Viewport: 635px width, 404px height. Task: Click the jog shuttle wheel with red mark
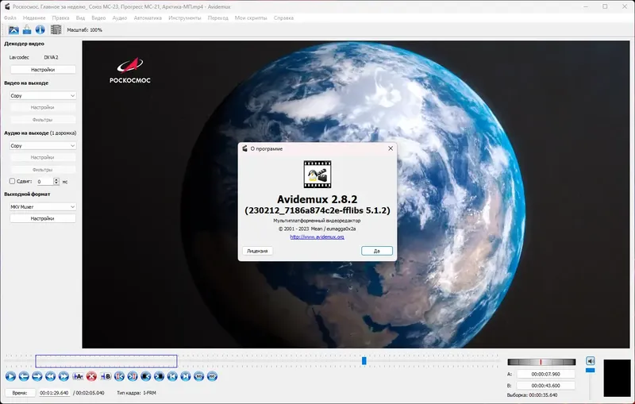(541, 362)
